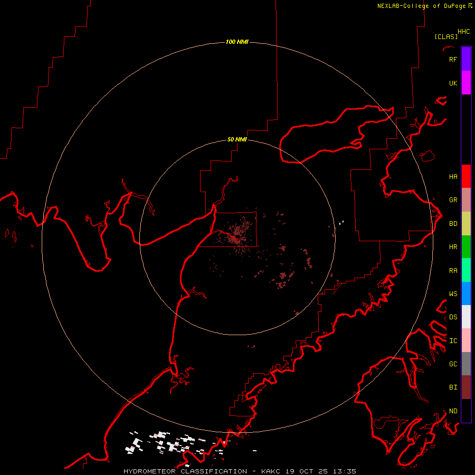This screenshot has height=475, width=475.
Task: Select the IC light pink legend swatch
Action: tap(466, 340)
